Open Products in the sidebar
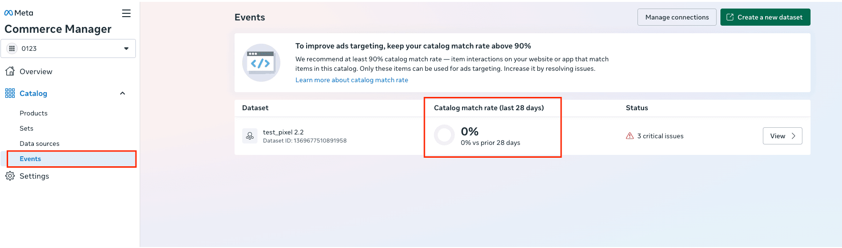Viewport: 842px width, 248px height. click(33, 113)
